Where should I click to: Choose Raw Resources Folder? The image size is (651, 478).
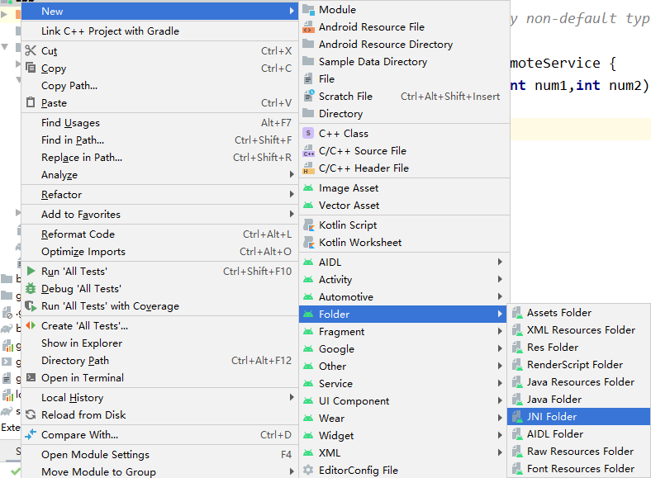pos(579,452)
